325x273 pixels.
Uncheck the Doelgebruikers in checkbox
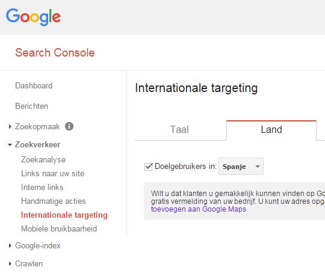point(149,167)
